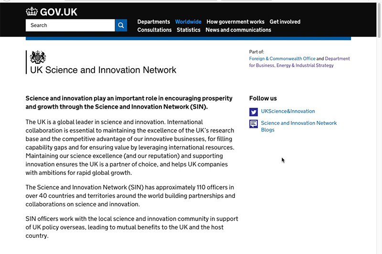
Task: Click the Royal coat of arms crest
Action: 38,57
